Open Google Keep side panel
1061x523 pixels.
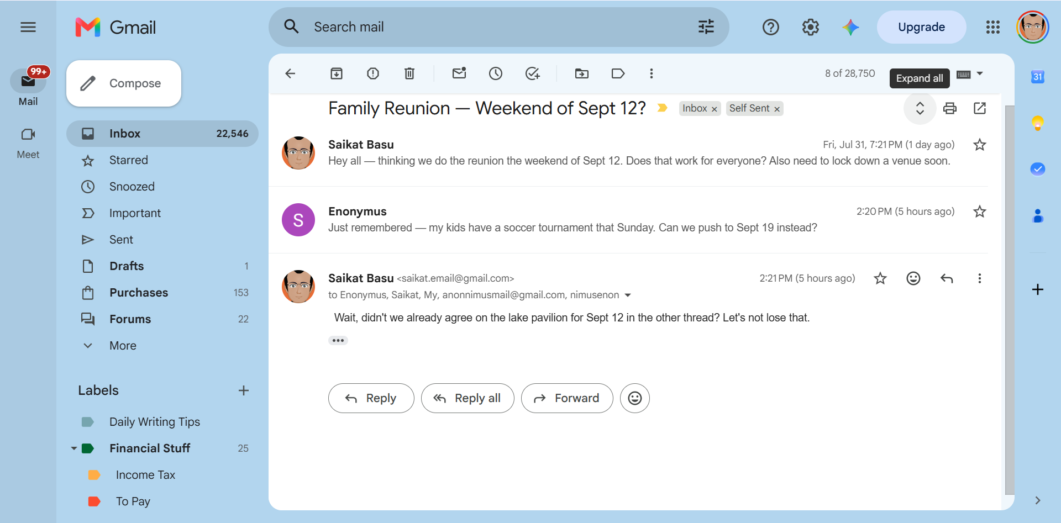pos(1038,123)
